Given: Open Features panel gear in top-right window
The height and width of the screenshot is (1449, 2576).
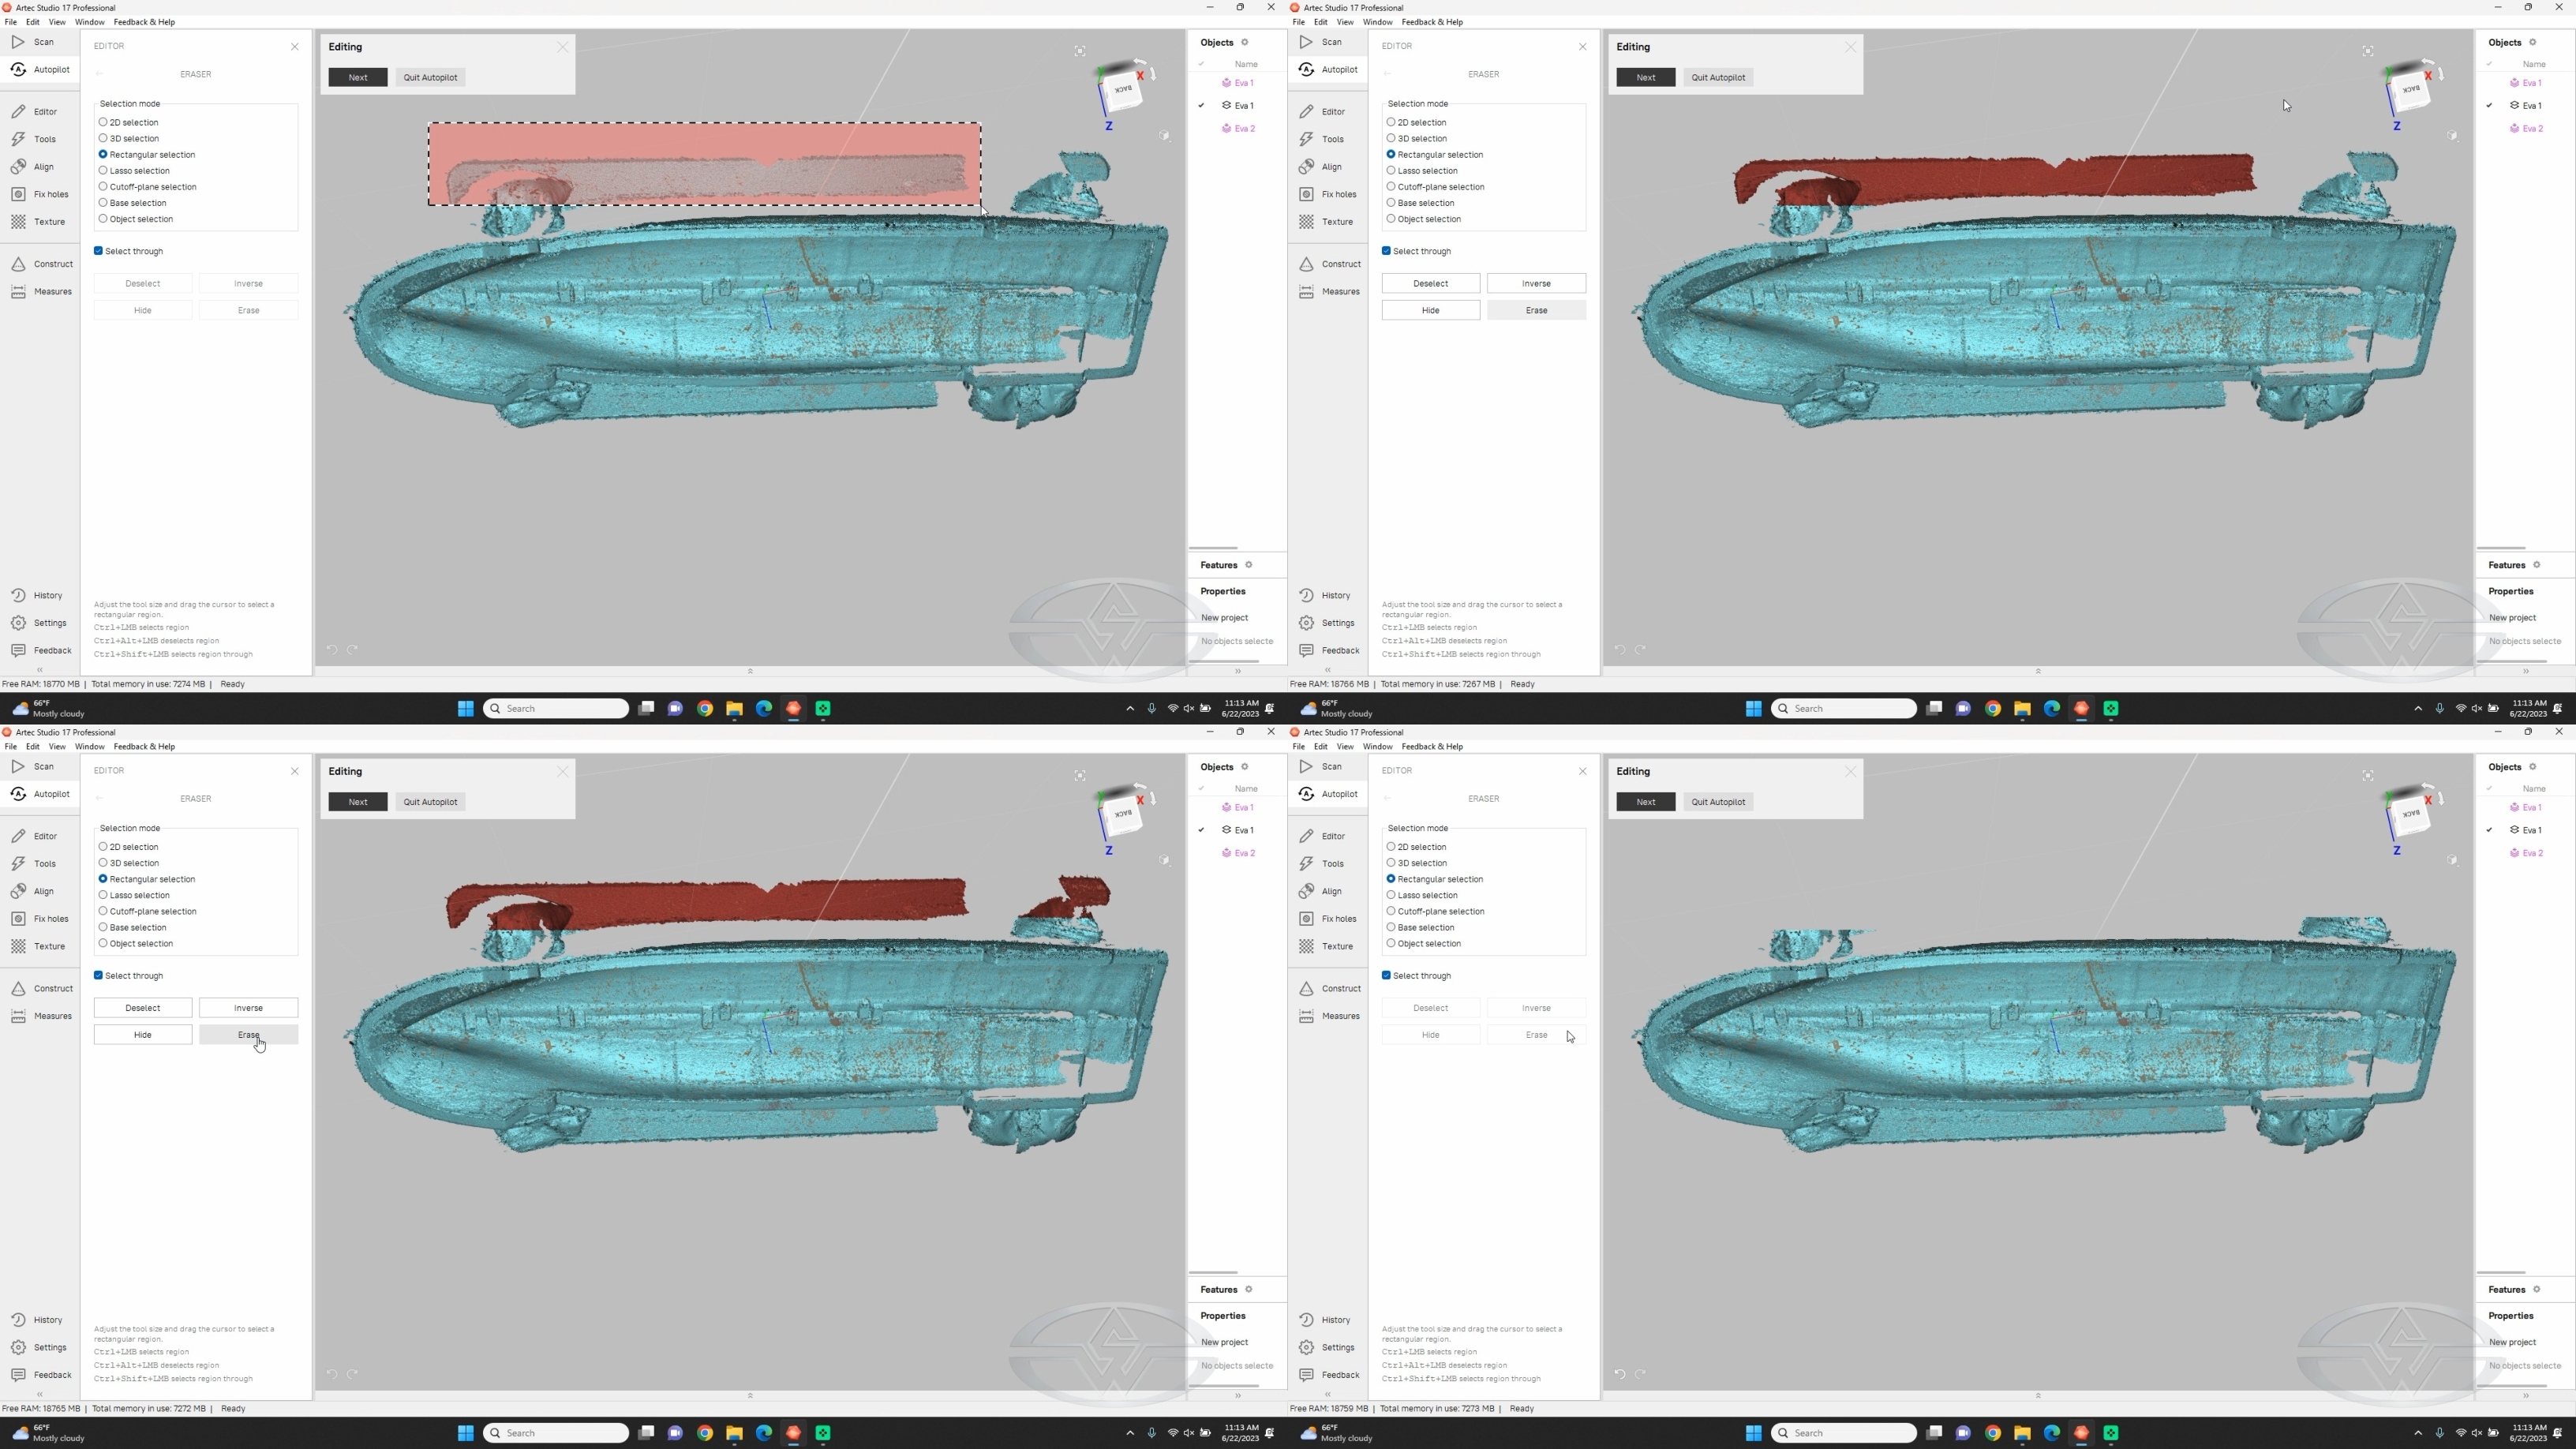Looking at the screenshot, I should (x=2537, y=565).
